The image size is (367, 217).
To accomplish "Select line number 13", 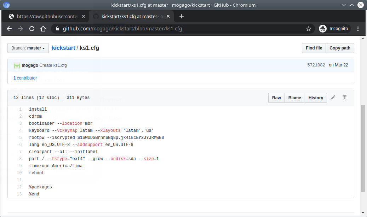I will tap(19, 194).
